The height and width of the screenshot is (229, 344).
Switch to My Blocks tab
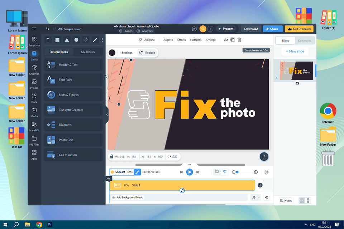(x=88, y=52)
